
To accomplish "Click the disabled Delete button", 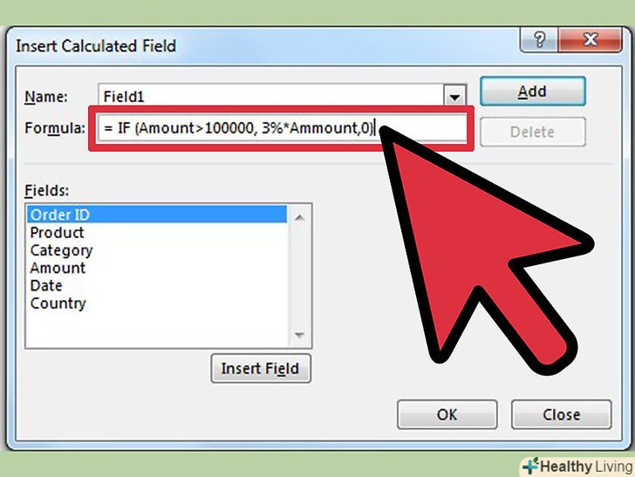I will click(533, 132).
